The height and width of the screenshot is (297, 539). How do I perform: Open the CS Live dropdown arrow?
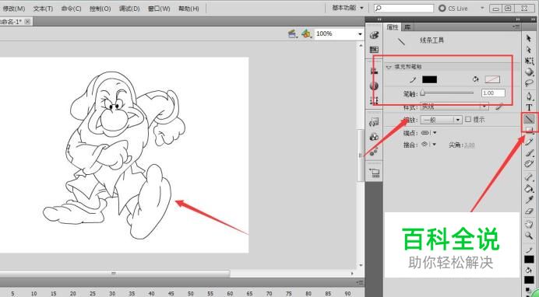(482, 8)
